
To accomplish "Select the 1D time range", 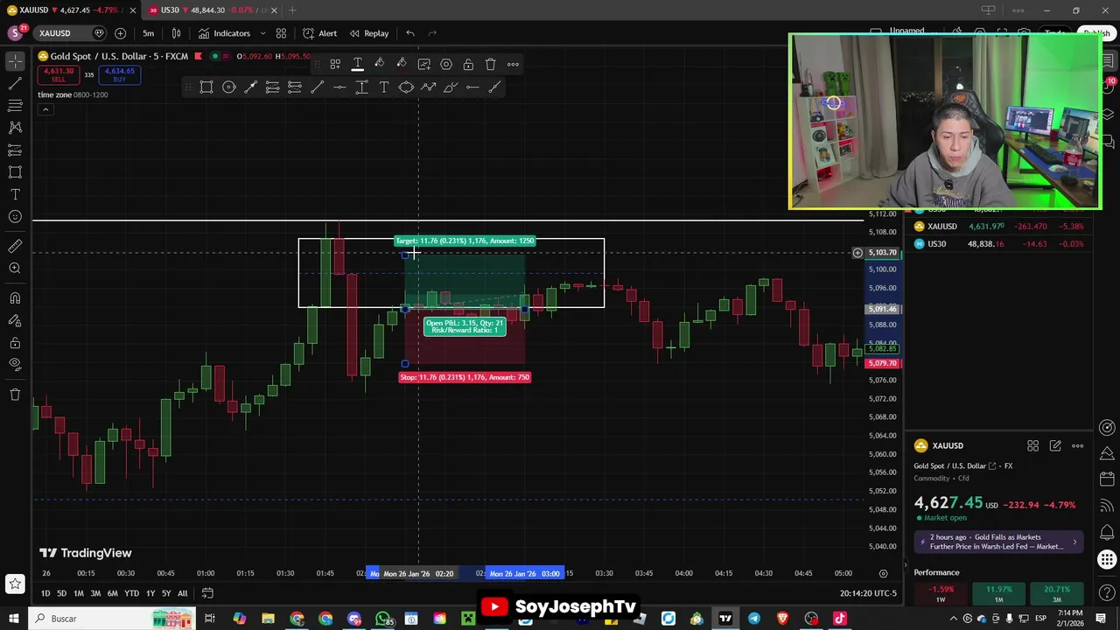I will pos(45,593).
